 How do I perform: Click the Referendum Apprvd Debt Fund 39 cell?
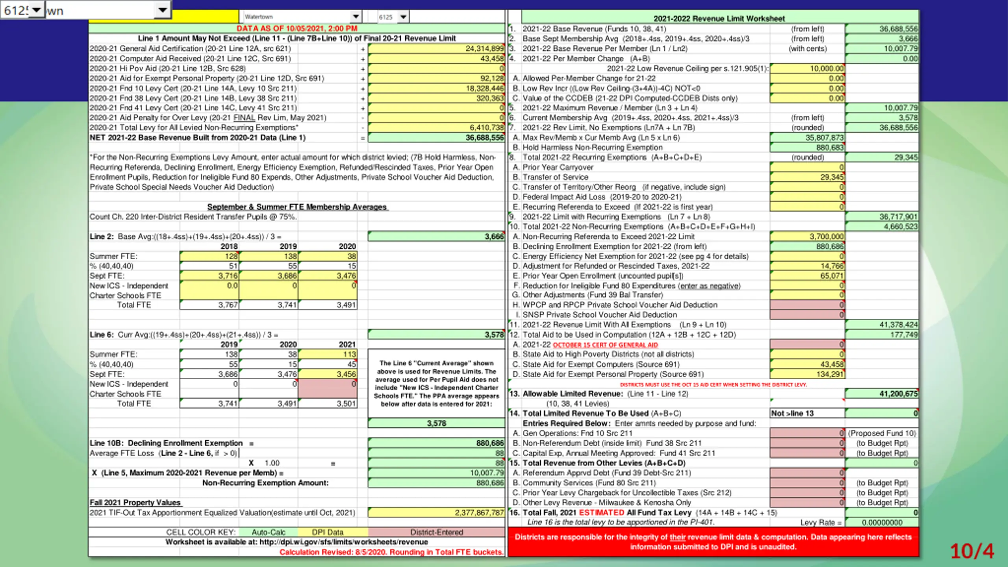pos(807,473)
